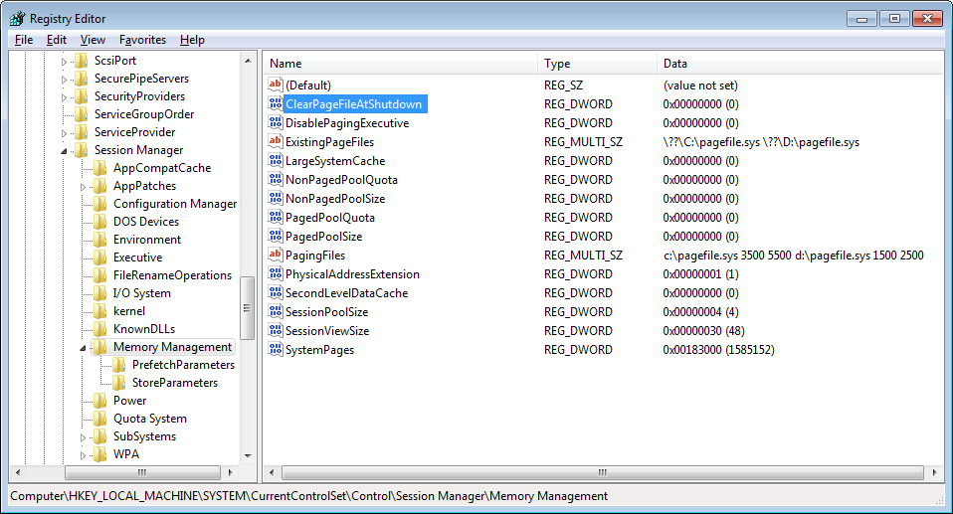Click the Environment folder icon
The height and width of the screenshot is (514, 953).
(99, 240)
